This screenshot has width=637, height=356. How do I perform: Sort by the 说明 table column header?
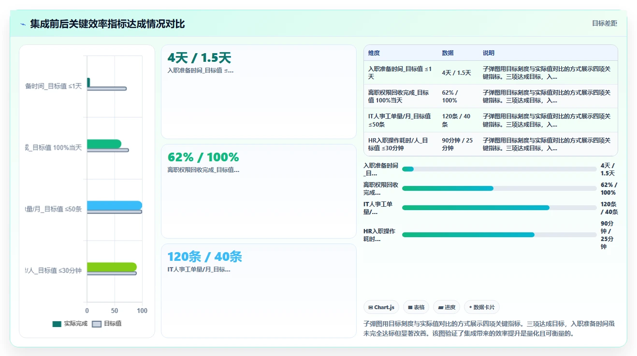point(489,53)
